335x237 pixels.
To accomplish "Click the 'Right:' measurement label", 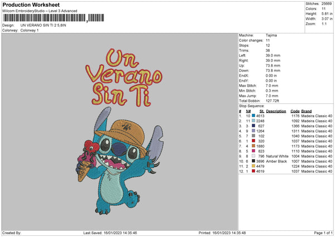I will click(243, 60).
